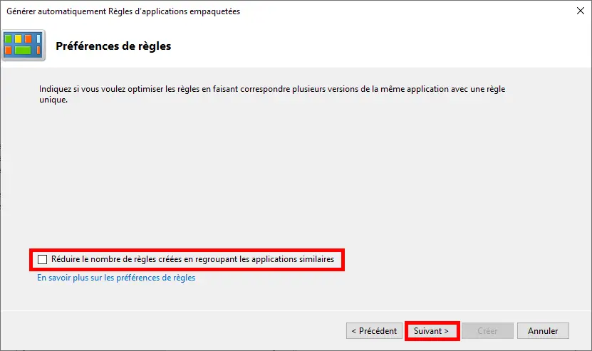Continue with the Suivant button

click(432, 331)
